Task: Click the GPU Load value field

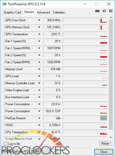Action: click(52, 76)
